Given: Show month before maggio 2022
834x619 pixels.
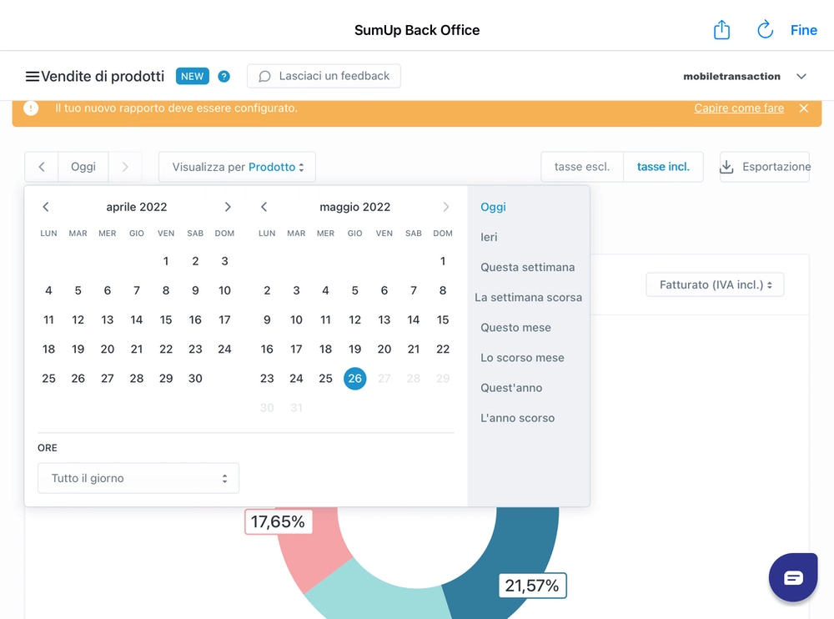Looking at the screenshot, I should (264, 207).
